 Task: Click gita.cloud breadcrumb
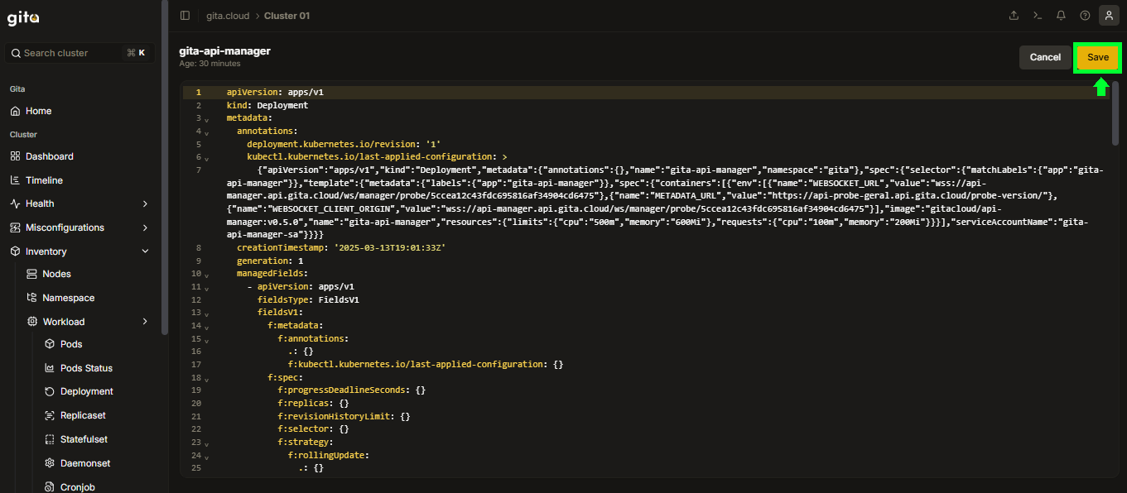228,16
